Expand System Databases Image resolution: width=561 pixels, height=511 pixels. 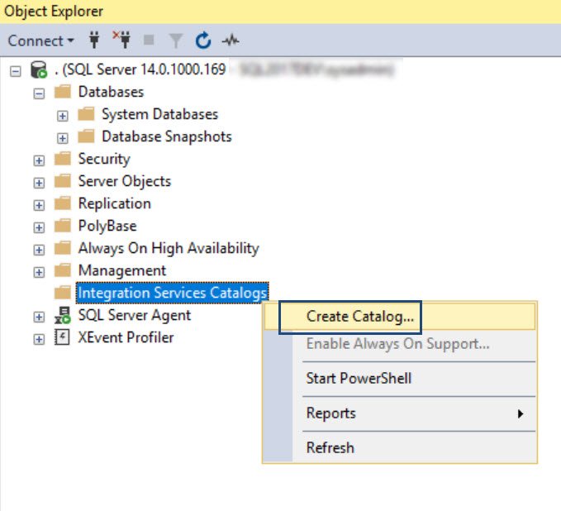click(x=62, y=116)
